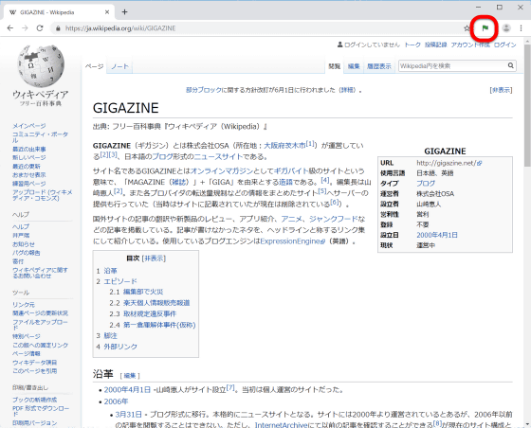Click the green flag extension icon
The height and width of the screenshot is (428, 531).
coord(485,28)
